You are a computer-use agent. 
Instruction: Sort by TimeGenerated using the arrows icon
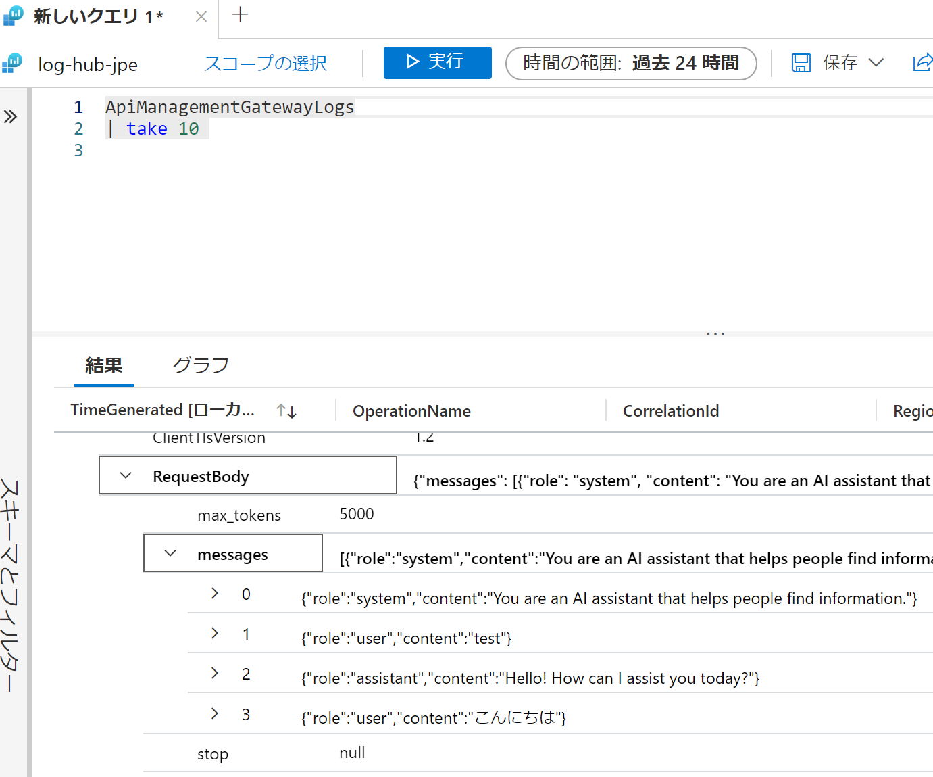[x=286, y=410]
